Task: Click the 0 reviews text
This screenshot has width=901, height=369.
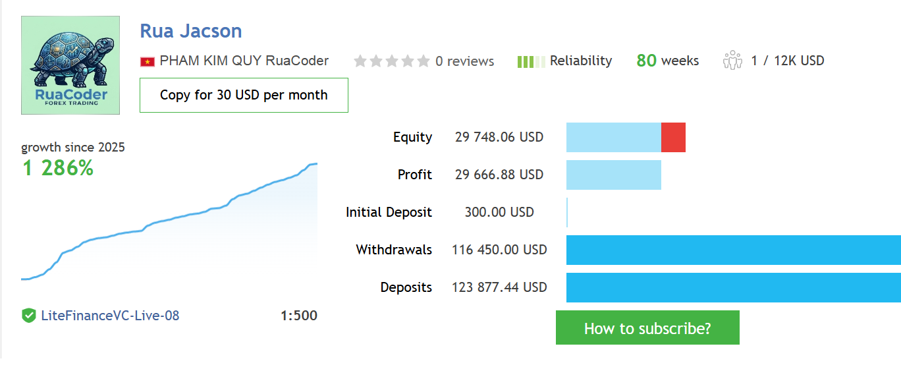Action: click(464, 61)
